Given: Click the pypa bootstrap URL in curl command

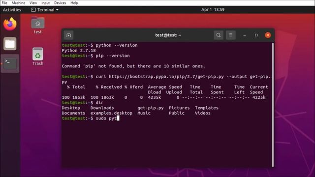Looking at the screenshot, I should (166, 77).
